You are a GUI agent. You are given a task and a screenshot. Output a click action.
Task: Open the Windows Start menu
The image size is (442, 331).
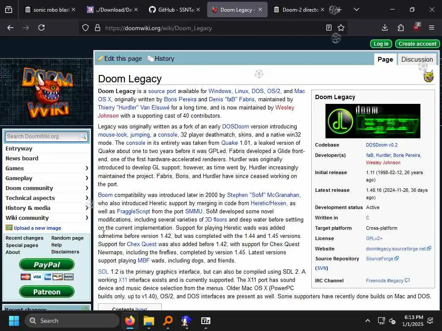pyautogui.click(x=14, y=321)
